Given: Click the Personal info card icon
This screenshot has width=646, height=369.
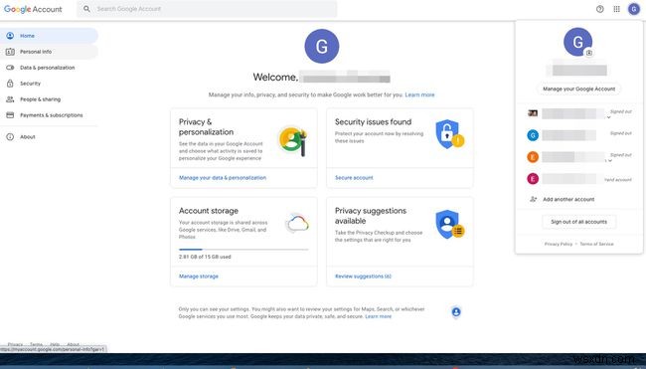Looking at the screenshot, I should coord(10,52).
